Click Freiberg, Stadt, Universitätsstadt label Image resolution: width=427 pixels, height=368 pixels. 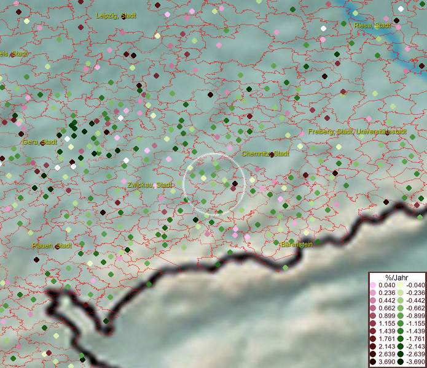358,132
